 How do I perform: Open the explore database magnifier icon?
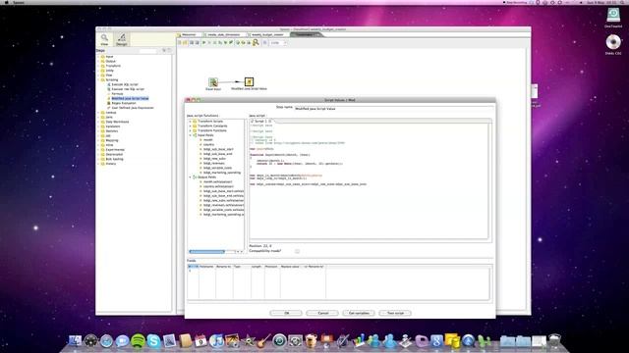[256, 42]
